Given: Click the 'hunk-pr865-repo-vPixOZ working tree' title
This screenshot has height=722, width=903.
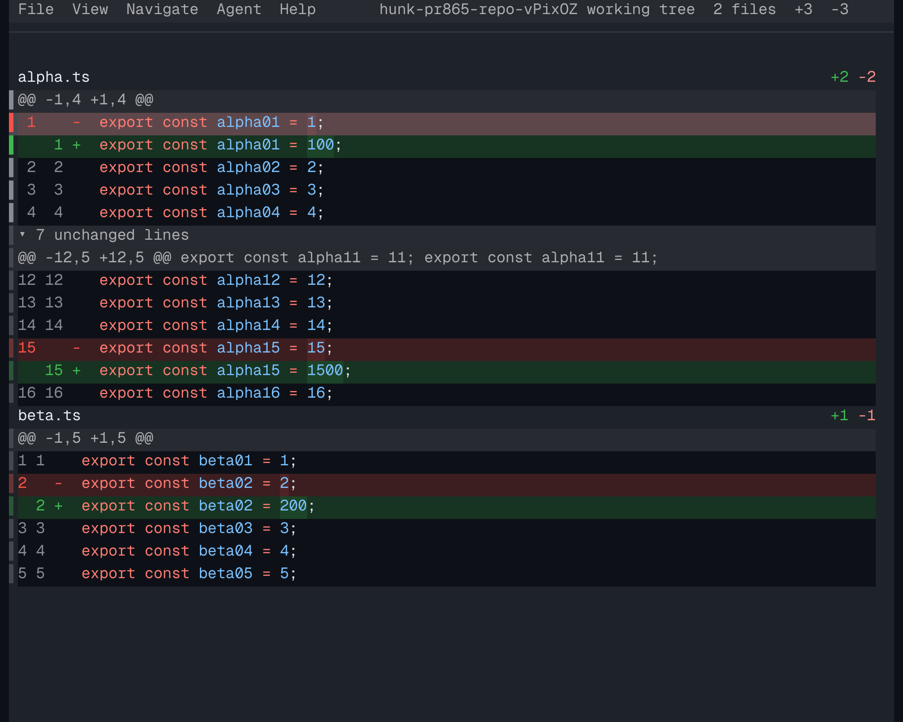Looking at the screenshot, I should tap(537, 9).
